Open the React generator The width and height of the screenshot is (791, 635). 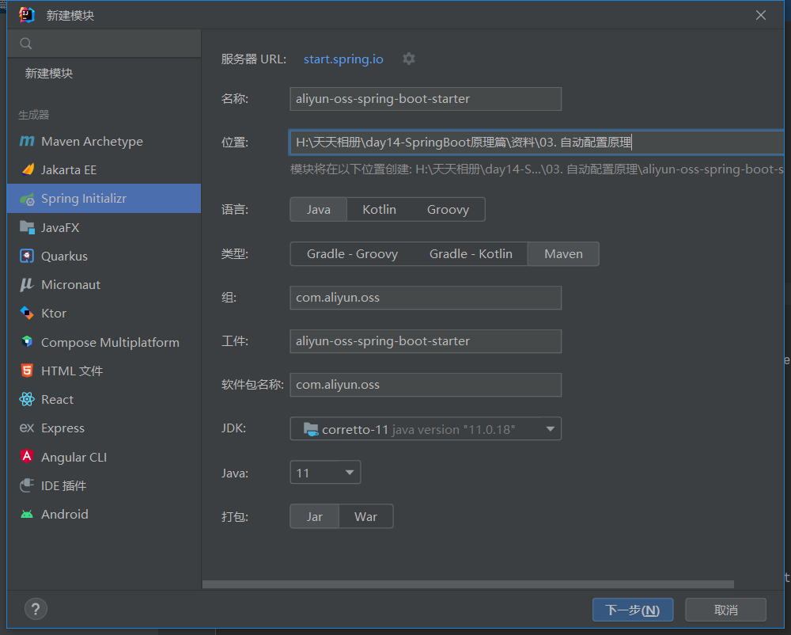coord(56,399)
